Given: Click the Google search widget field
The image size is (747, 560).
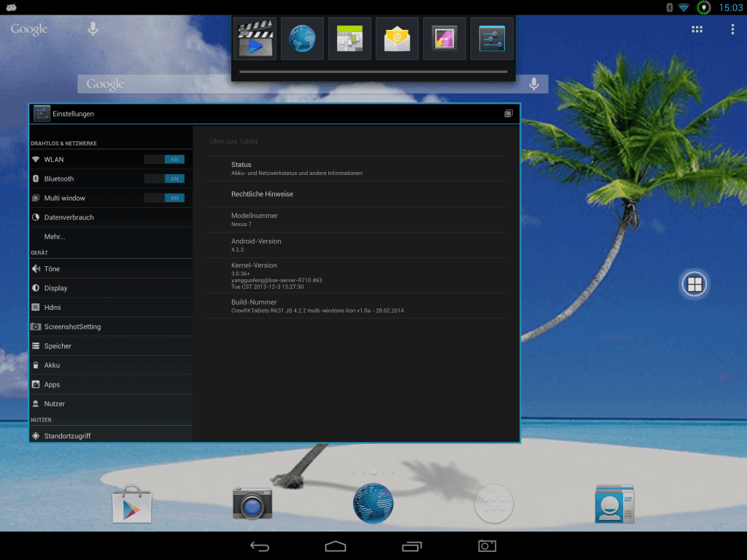Looking at the screenshot, I should click(x=312, y=85).
